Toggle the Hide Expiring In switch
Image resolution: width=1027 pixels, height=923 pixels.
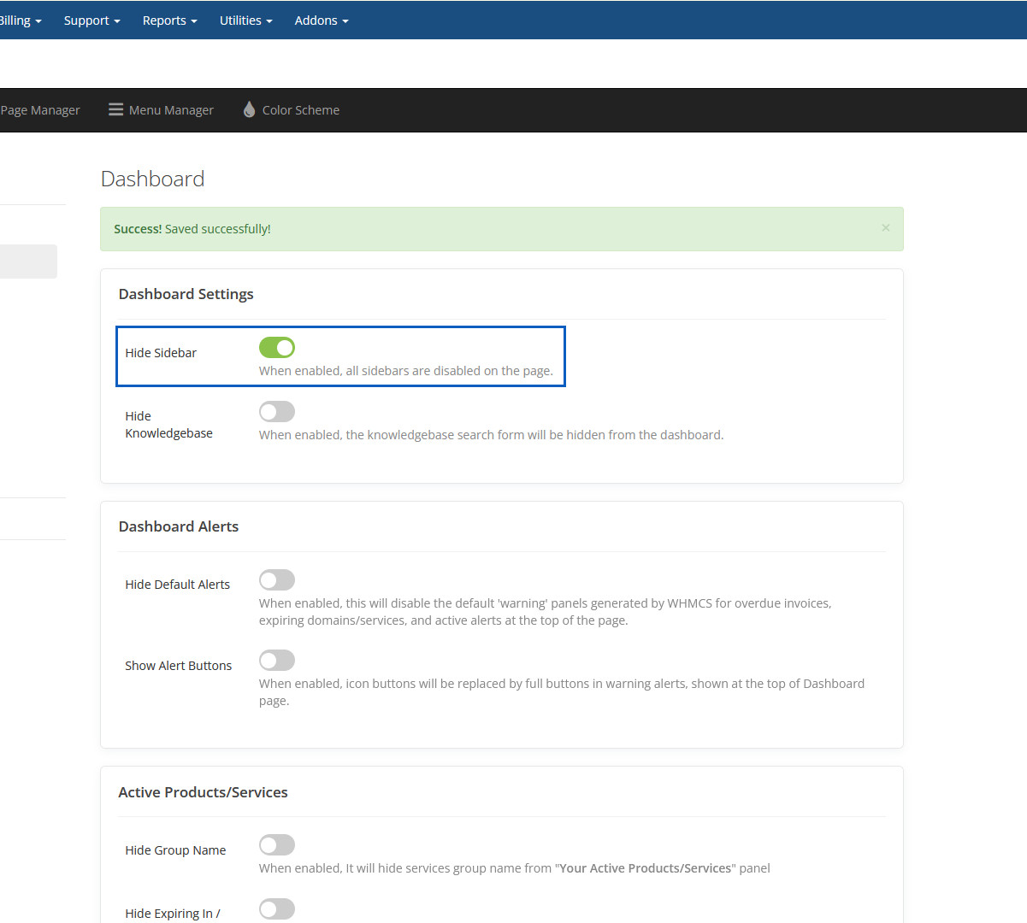[x=277, y=908]
